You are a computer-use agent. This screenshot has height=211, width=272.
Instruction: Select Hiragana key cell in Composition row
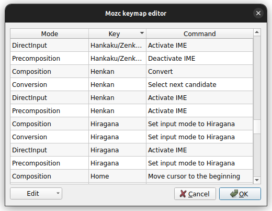tap(117, 124)
